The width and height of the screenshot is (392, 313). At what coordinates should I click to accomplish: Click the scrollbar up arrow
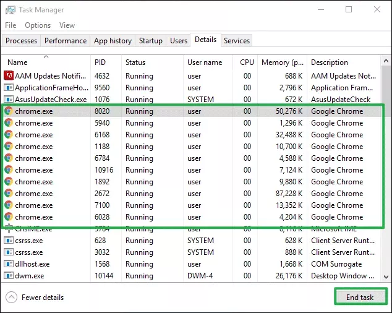pyautogui.click(x=386, y=61)
